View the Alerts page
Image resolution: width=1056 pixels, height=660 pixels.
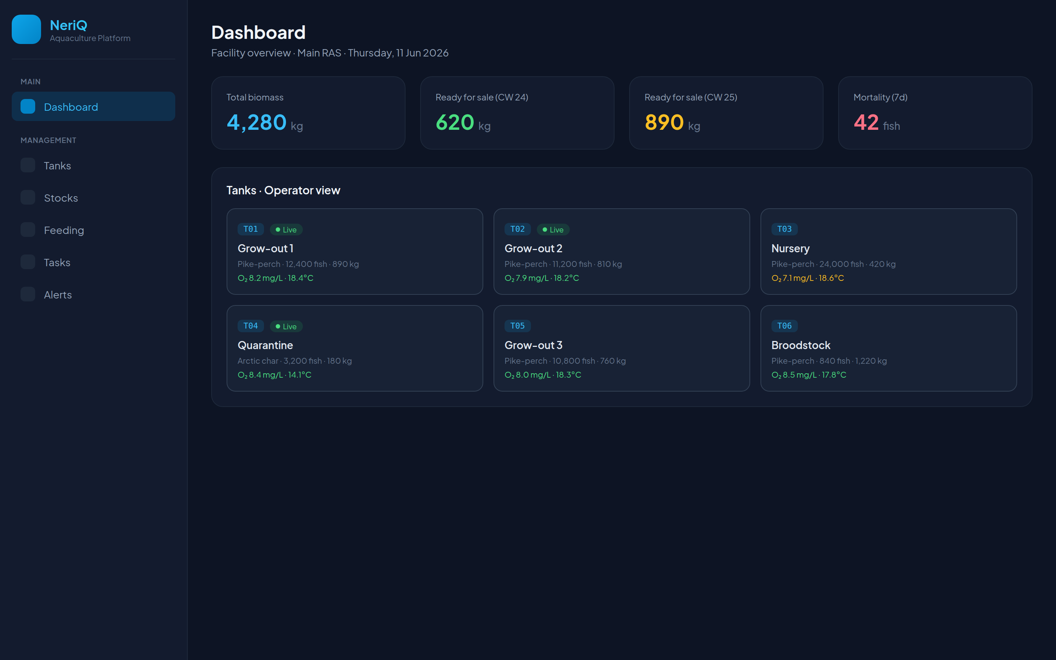pos(93,295)
